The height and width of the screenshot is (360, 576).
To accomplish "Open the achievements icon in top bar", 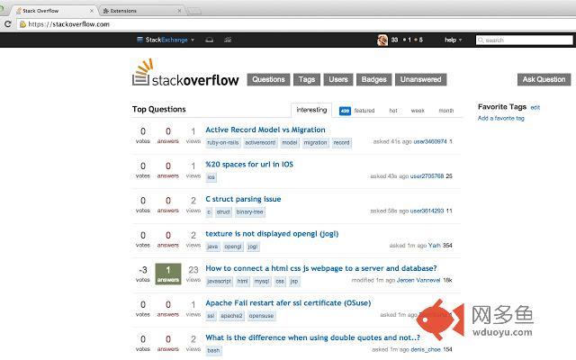I will coord(228,40).
